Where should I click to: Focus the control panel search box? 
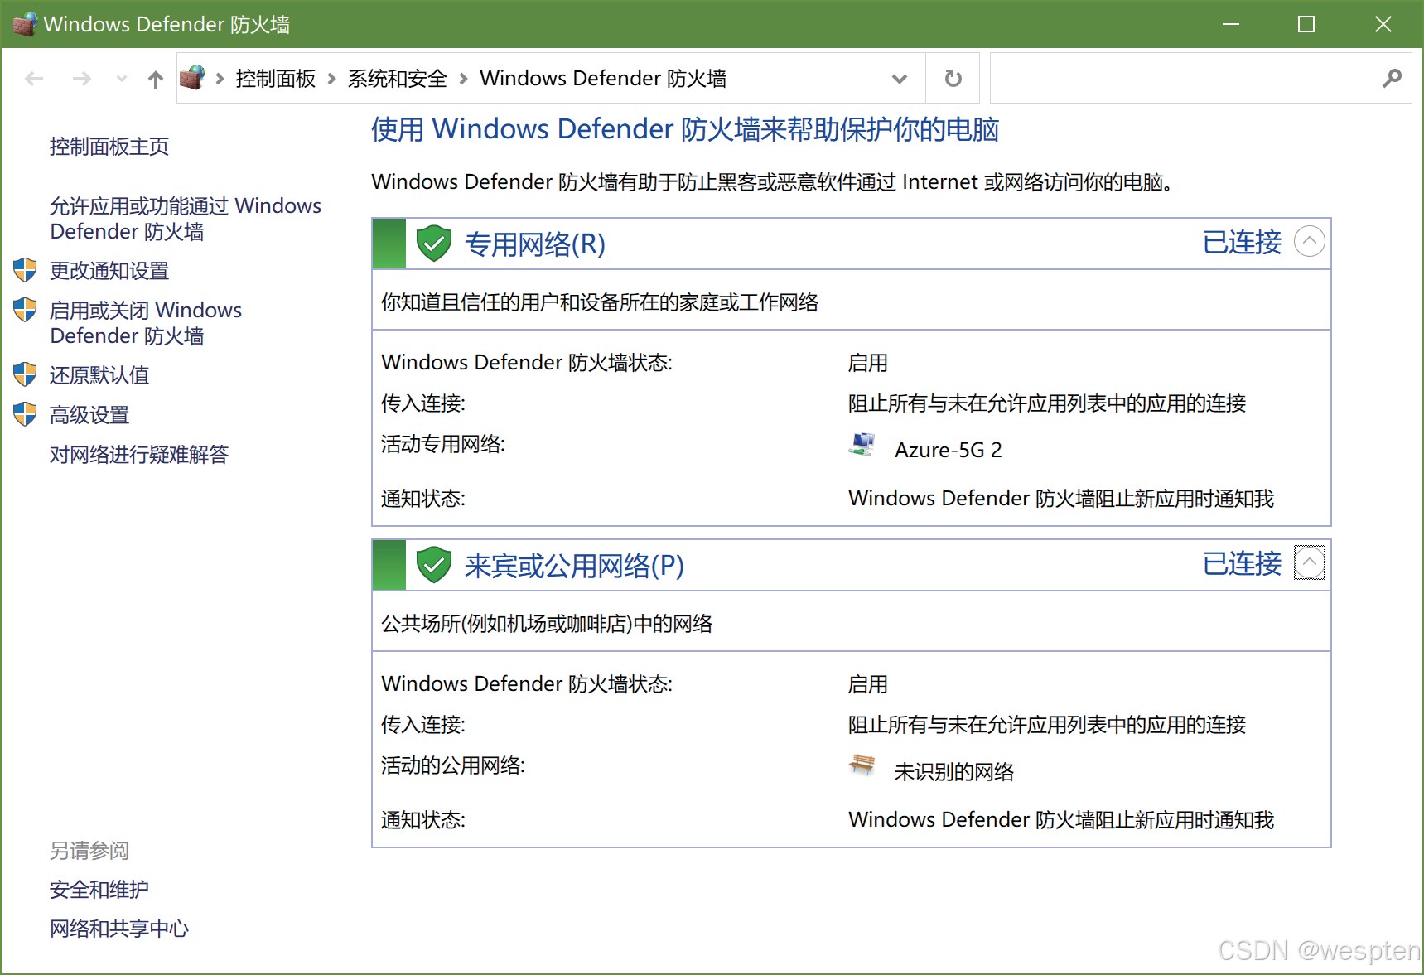(x=1200, y=78)
